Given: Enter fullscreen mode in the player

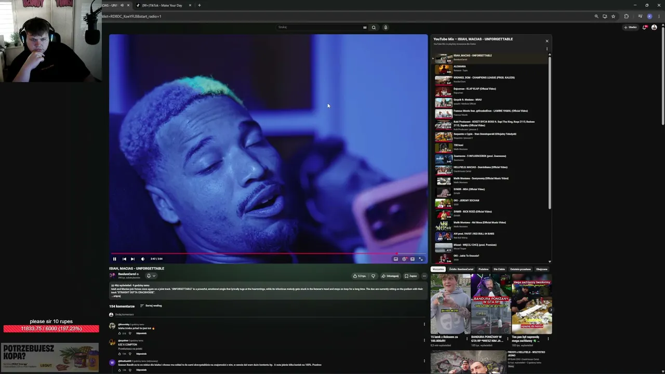Looking at the screenshot, I should 421,259.
